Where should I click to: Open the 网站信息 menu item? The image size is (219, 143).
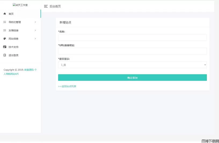point(20,39)
